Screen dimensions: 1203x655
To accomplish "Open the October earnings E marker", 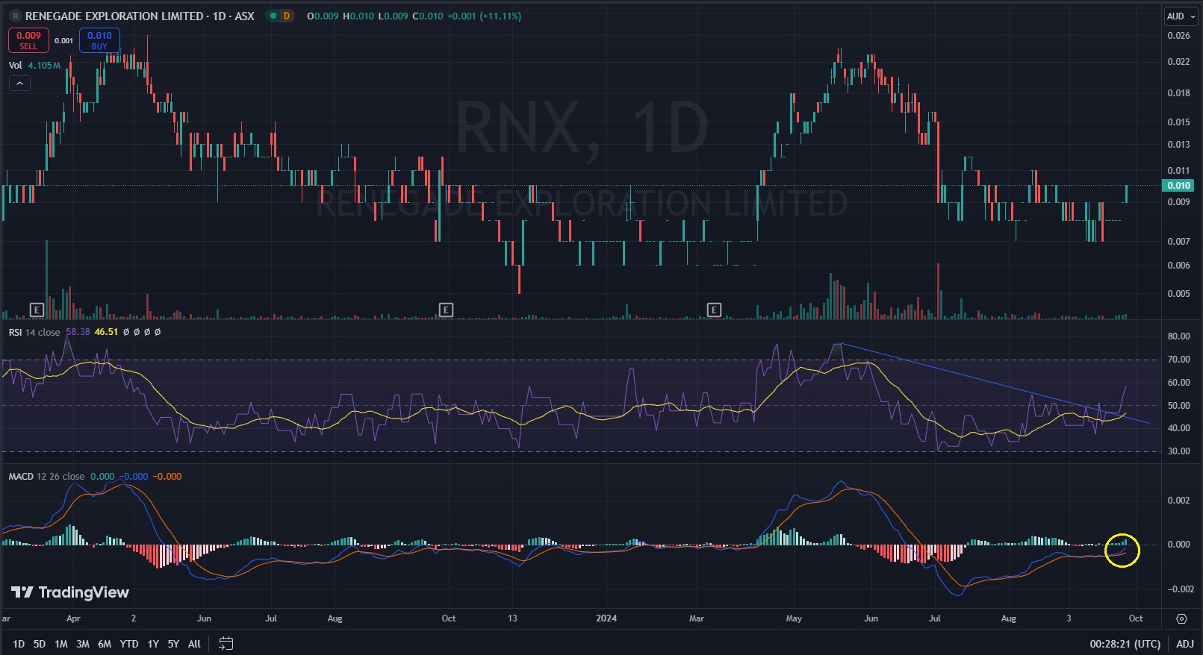I will point(446,310).
